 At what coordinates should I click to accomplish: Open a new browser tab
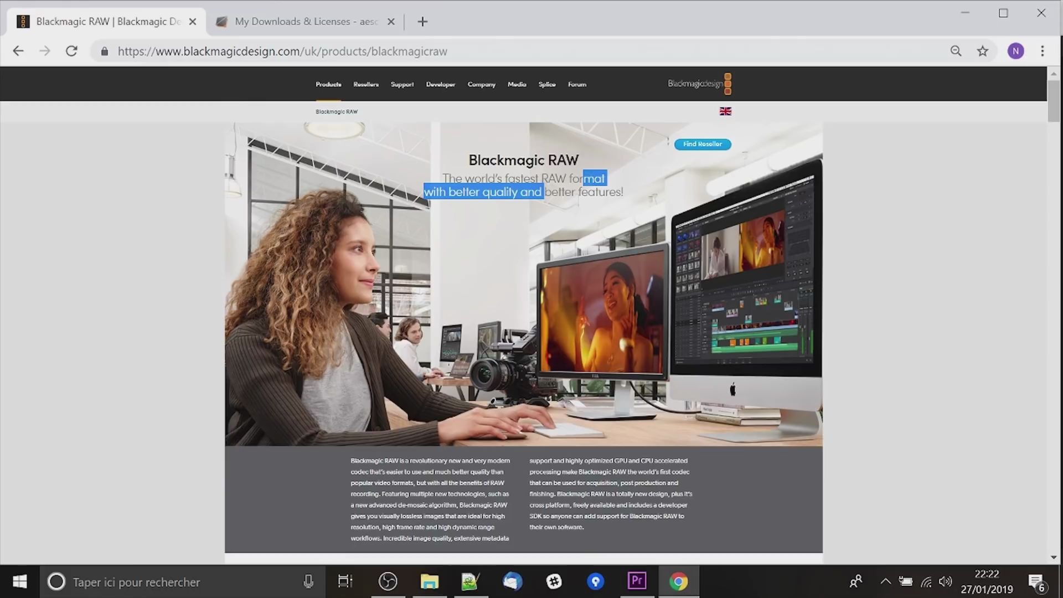(x=422, y=22)
